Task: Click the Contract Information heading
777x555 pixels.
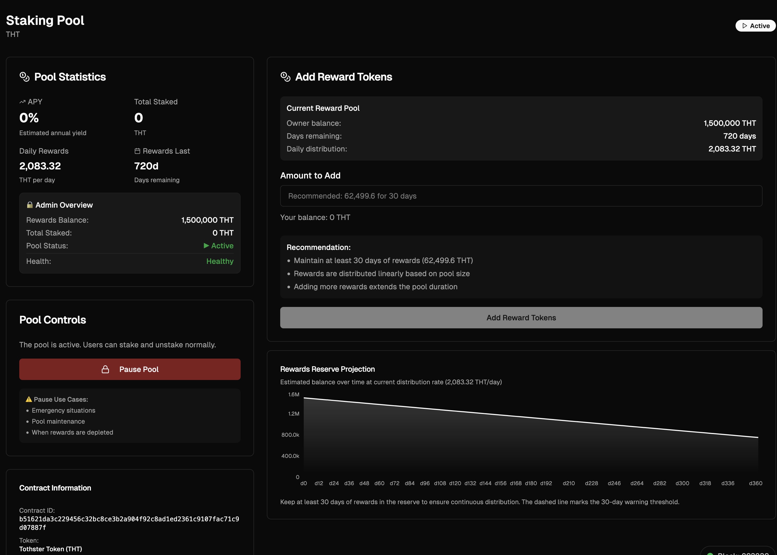Action: (55, 488)
